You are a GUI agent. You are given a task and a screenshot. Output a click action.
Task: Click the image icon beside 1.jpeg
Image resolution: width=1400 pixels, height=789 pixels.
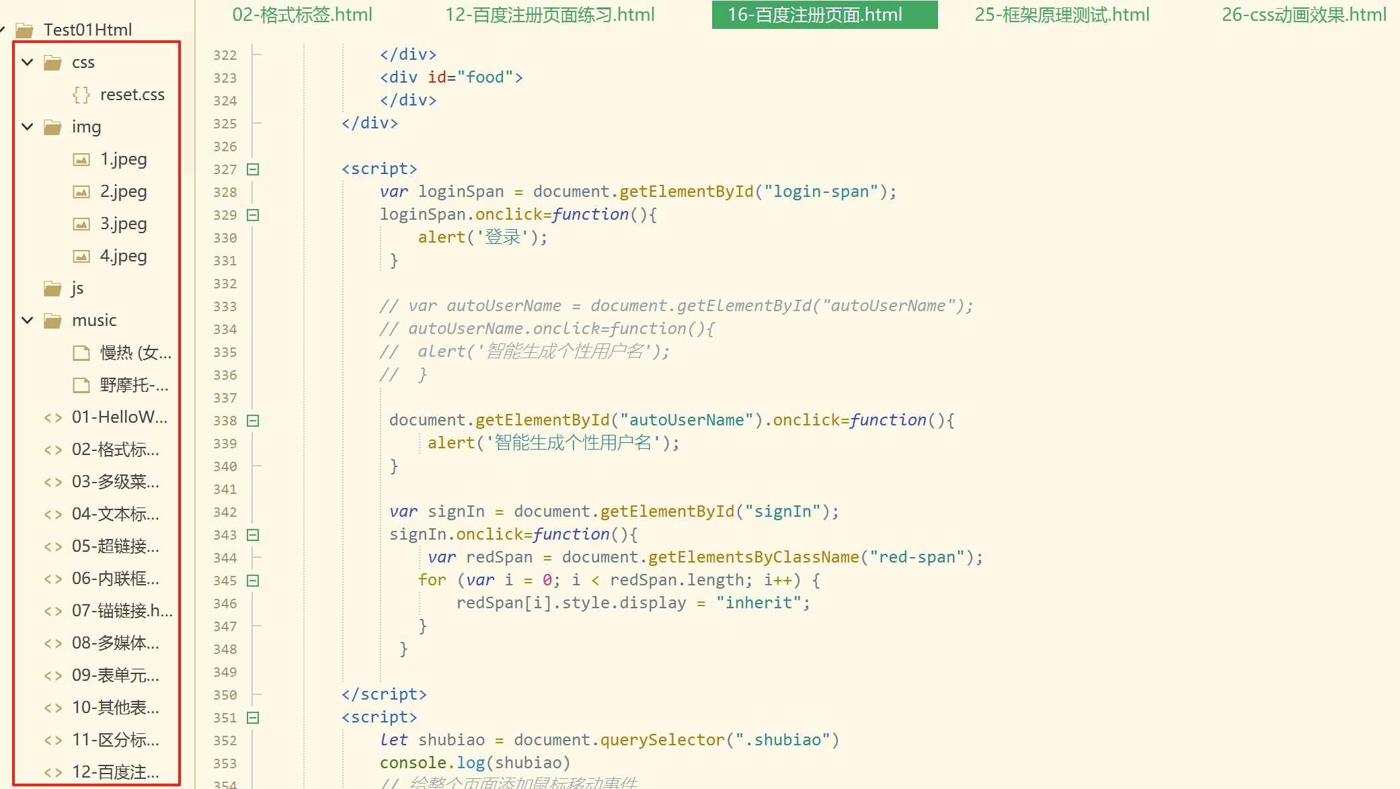coord(81,159)
